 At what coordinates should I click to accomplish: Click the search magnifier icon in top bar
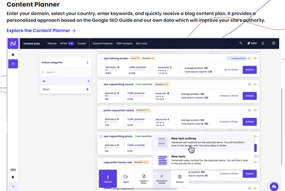[x=241, y=43]
